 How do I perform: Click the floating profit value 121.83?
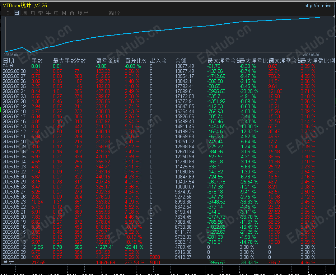[x=275, y=91]
